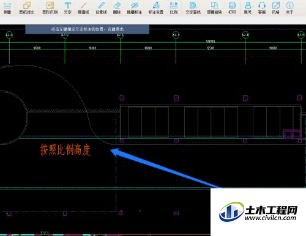Toggle 隐藏标注 hide annotations

point(135,8)
